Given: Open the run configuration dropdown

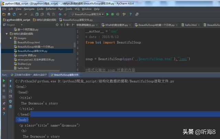Looking at the screenshot, I should click(87, 14).
